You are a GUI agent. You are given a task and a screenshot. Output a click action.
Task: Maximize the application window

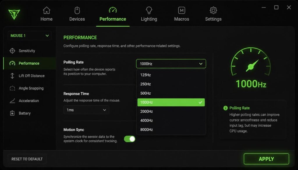[276, 7]
